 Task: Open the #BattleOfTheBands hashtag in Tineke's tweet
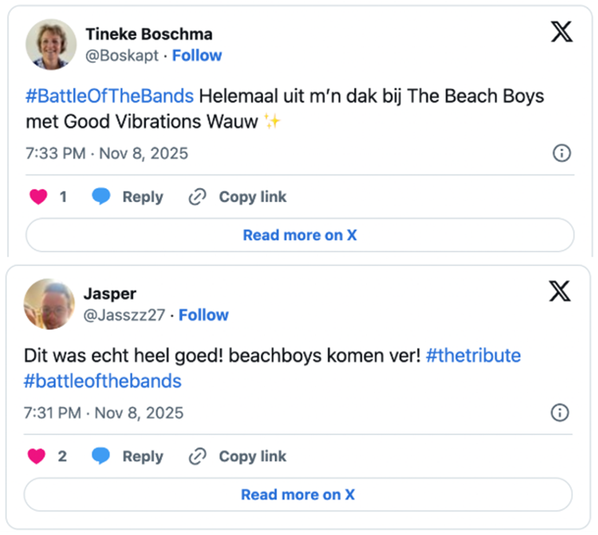click(109, 97)
